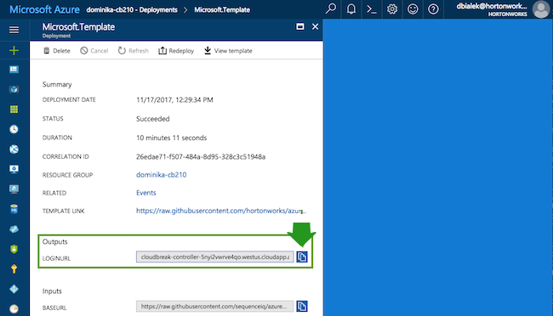Copy the BASEURL input value

[x=302, y=306]
